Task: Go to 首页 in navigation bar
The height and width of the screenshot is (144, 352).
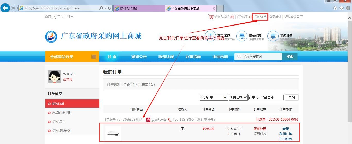Action: point(112,57)
